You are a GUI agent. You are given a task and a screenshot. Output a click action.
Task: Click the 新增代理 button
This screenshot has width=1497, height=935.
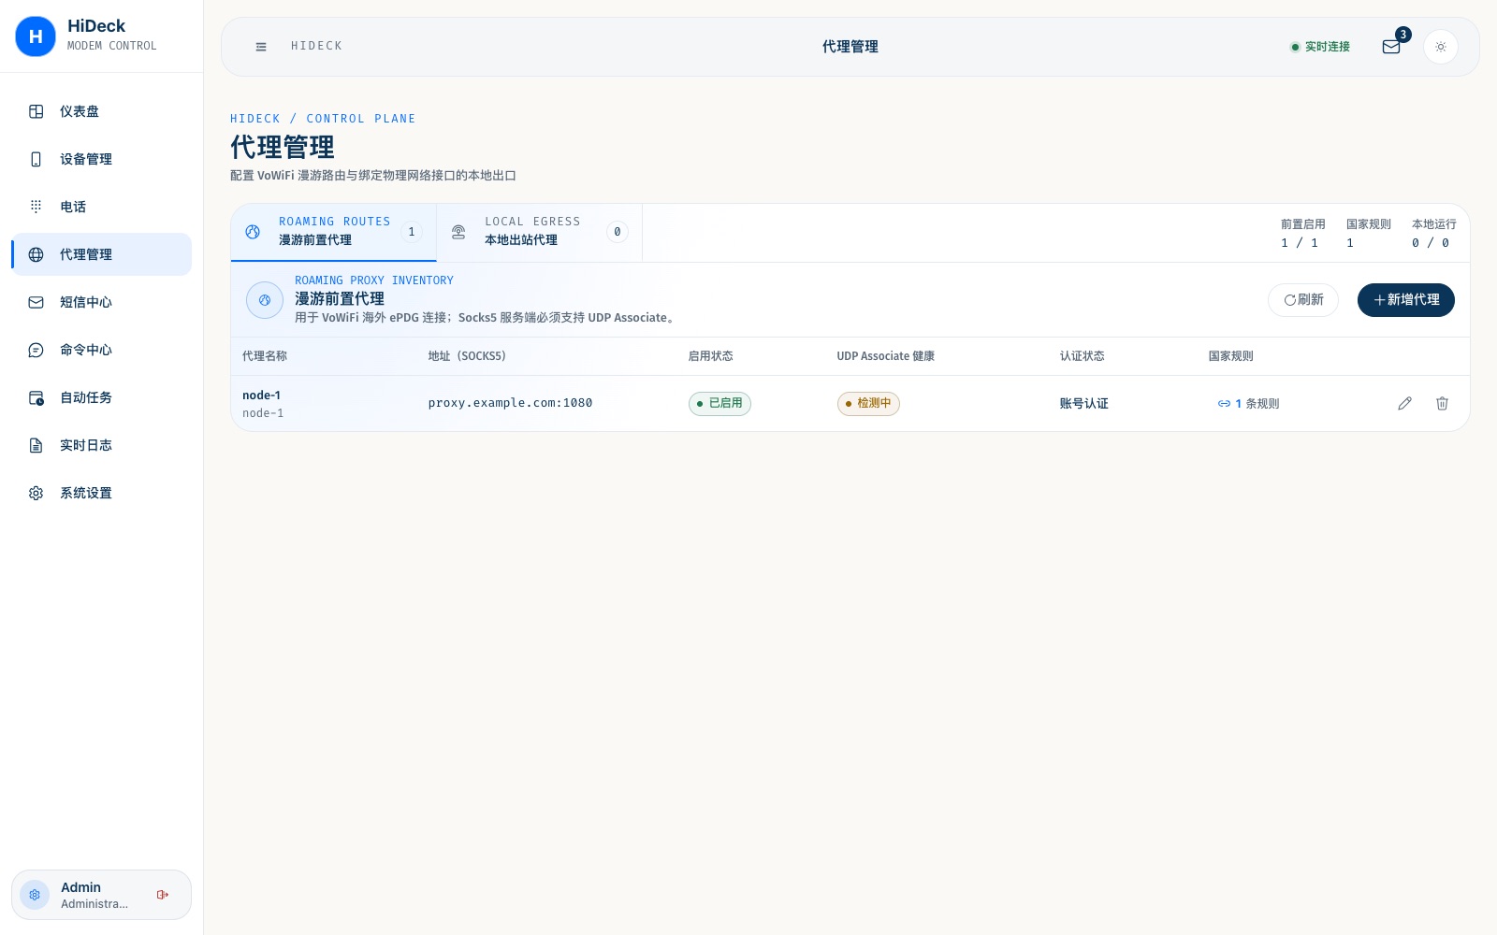click(x=1405, y=300)
